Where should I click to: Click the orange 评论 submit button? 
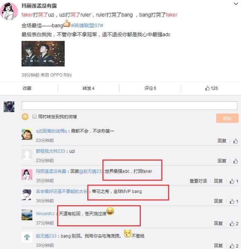(x=227, y=118)
